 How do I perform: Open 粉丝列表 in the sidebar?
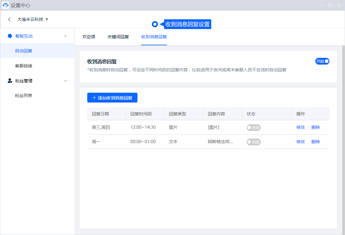[x=24, y=95]
